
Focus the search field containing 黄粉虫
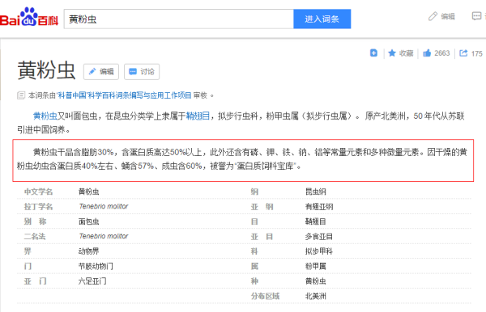pyautogui.click(x=179, y=19)
